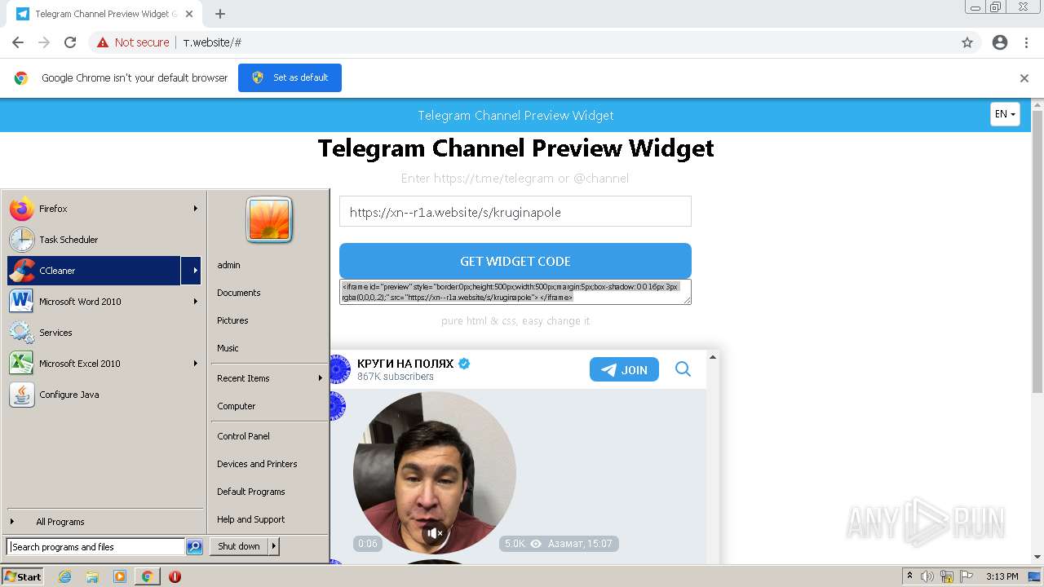Click the iframe widget code textarea
The height and width of the screenshot is (587, 1044).
pos(515,292)
